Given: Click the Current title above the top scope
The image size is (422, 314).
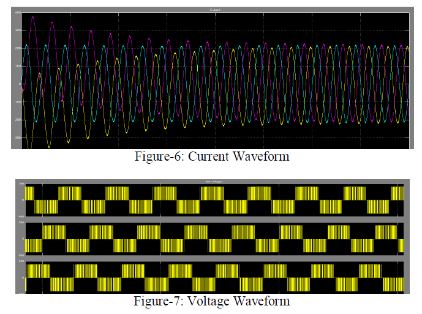Looking at the screenshot, I should pyautogui.click(x=213, y=9).
